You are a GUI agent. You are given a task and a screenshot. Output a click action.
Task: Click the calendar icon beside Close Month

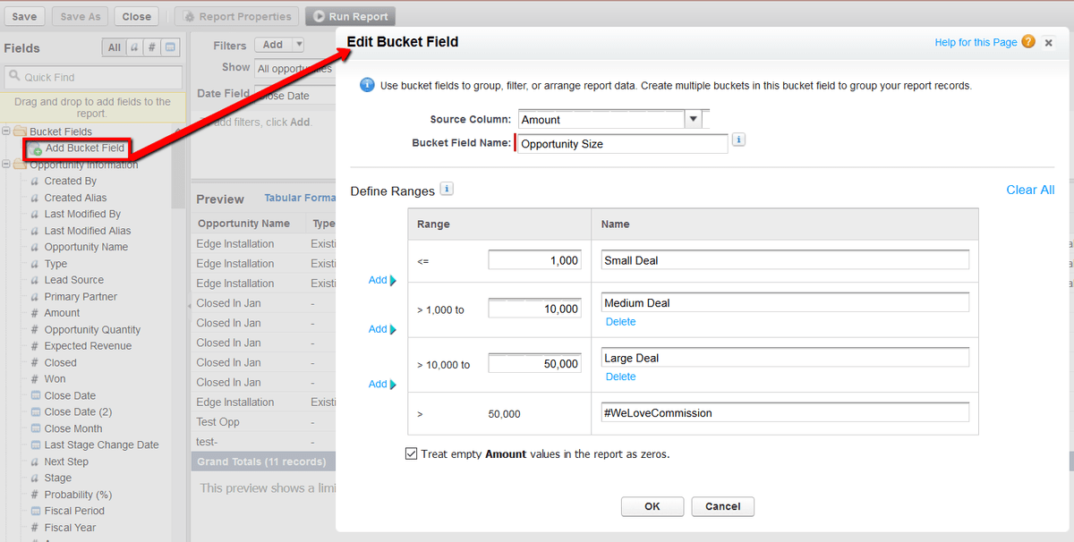coord(35,428)
